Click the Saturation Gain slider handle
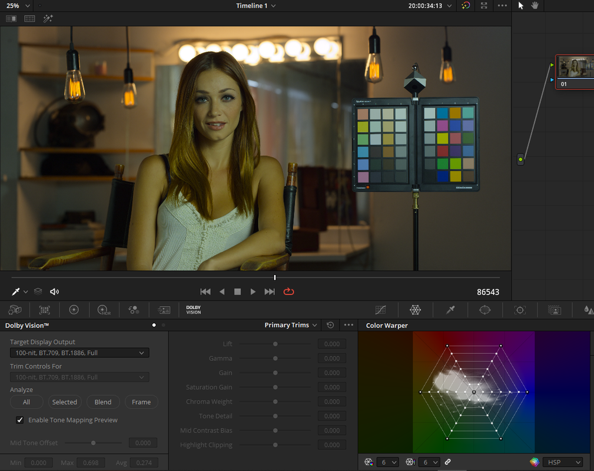This screenshot has height=471, width=594. pyautogui.click(x=276, y=387)
